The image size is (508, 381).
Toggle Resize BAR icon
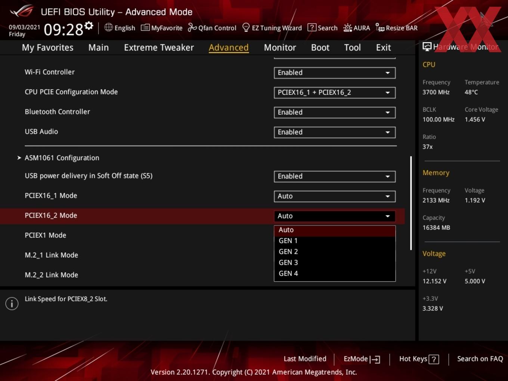[380, 27]
